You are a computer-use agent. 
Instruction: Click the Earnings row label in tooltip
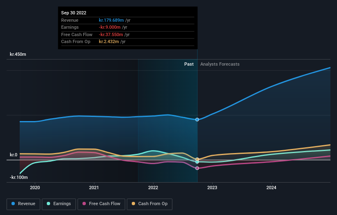70,27
